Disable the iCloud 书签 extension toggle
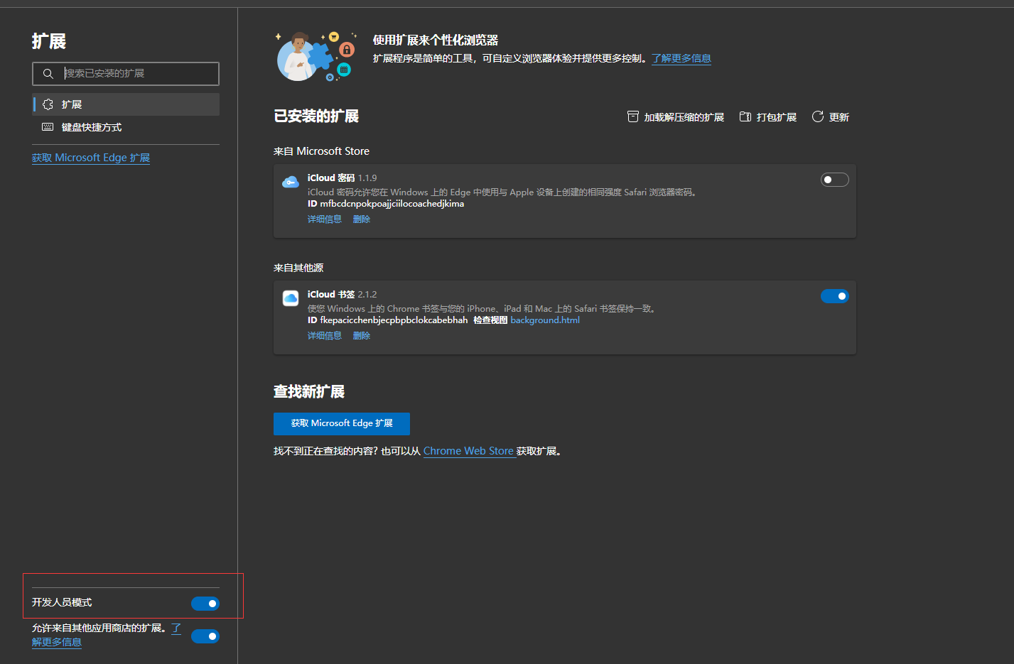 (835, 296)
